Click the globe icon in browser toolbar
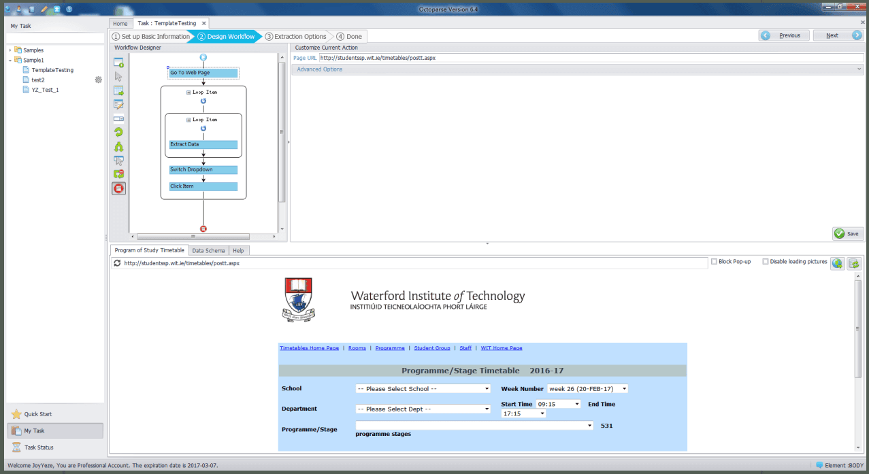The image size is (869, 474). [x=838, y=263]
